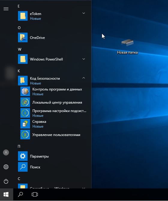Screen dimensions: 168x201
Task: Click Программа настройки подсист... text
Action: 59,111
